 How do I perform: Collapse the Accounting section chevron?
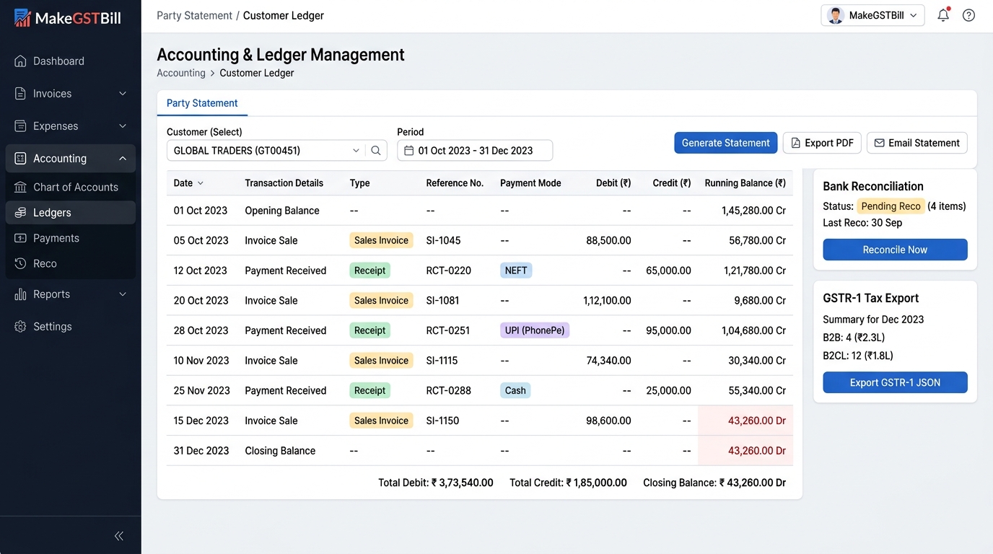tap(123, 159)
